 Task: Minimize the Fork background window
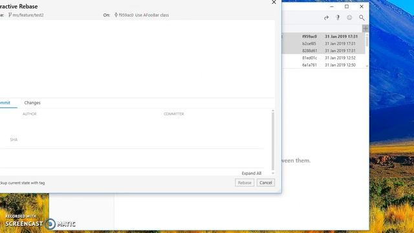coord(332,6)
